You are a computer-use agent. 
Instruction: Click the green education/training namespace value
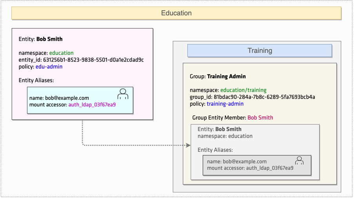[x=243, y=90]
